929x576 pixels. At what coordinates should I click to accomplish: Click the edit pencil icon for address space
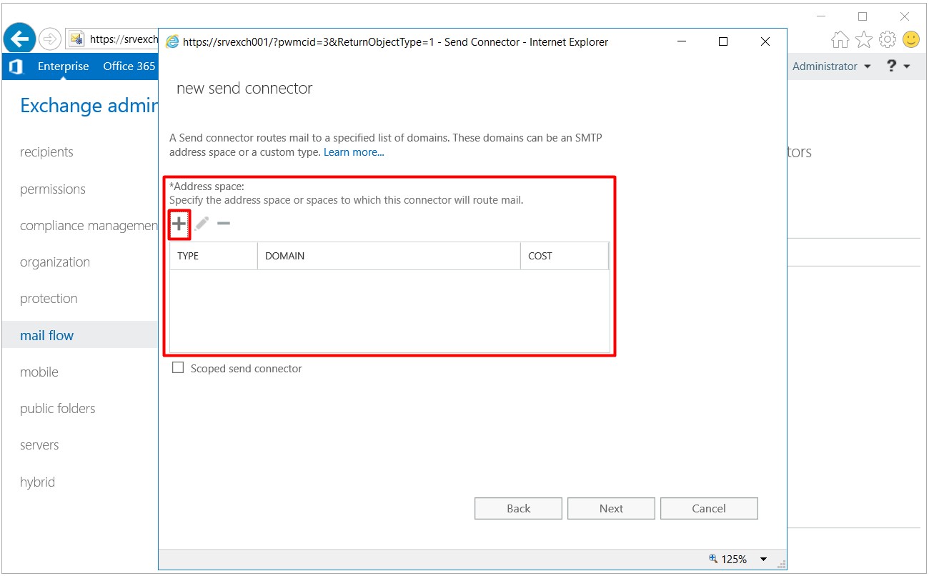(202, 224)
